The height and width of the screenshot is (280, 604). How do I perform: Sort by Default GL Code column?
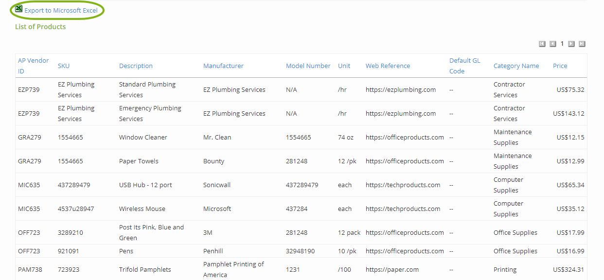point(464,66)
